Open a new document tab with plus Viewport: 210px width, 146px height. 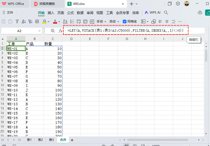coord(132,4)
